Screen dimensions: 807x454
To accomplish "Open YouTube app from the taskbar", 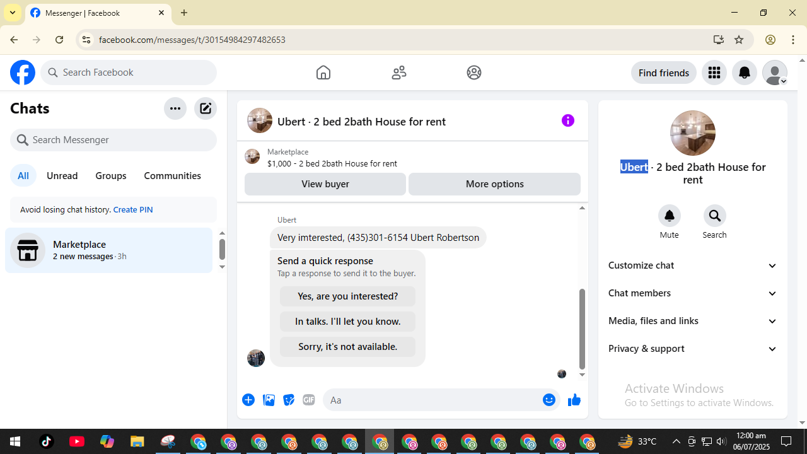I will pos(77,441).
